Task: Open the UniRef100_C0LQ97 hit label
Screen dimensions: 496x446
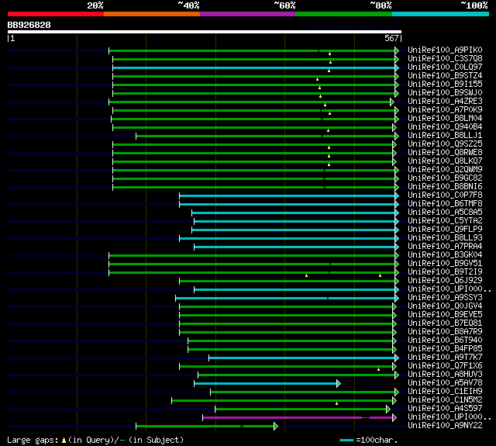Action: pyautogui.click(x=445, y=67)
